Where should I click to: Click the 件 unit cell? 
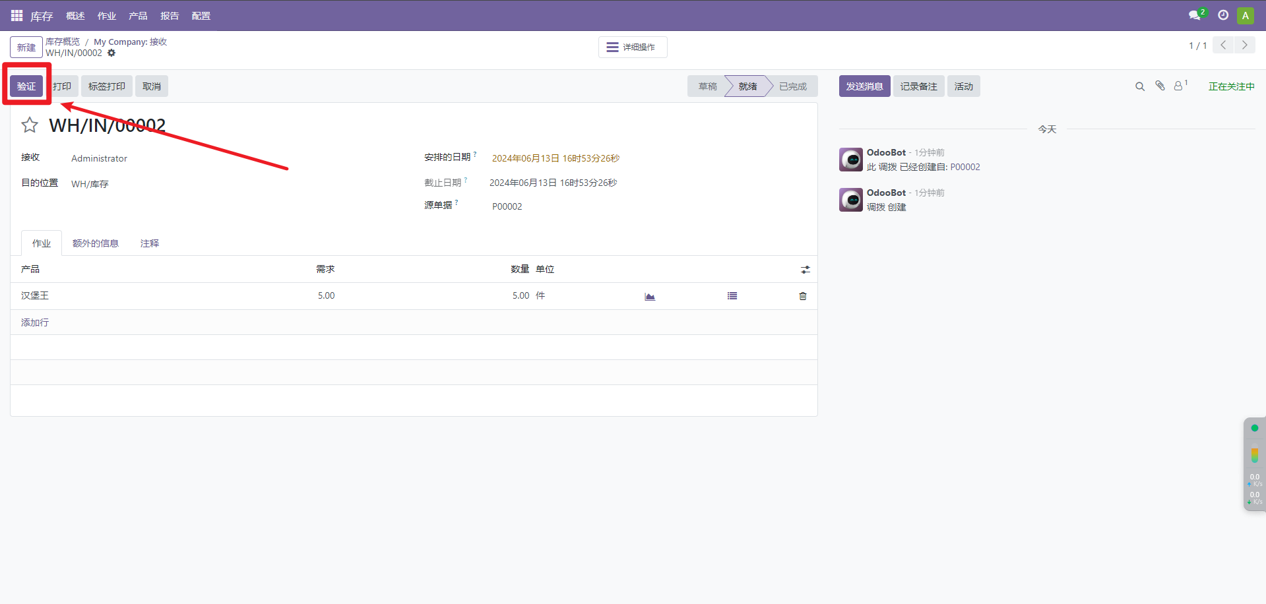pyautogui.click(x=540, y=295)
